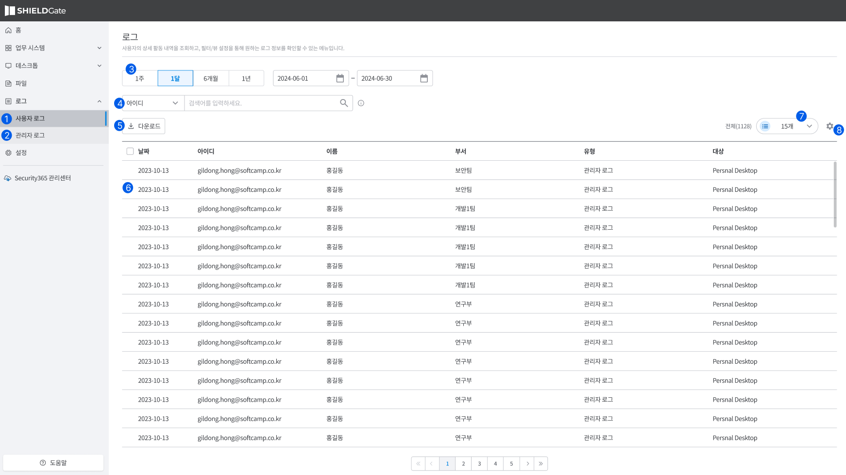Open end date calendar picker icon
Viewport: 846px width, 475px height.
(424, 78)
